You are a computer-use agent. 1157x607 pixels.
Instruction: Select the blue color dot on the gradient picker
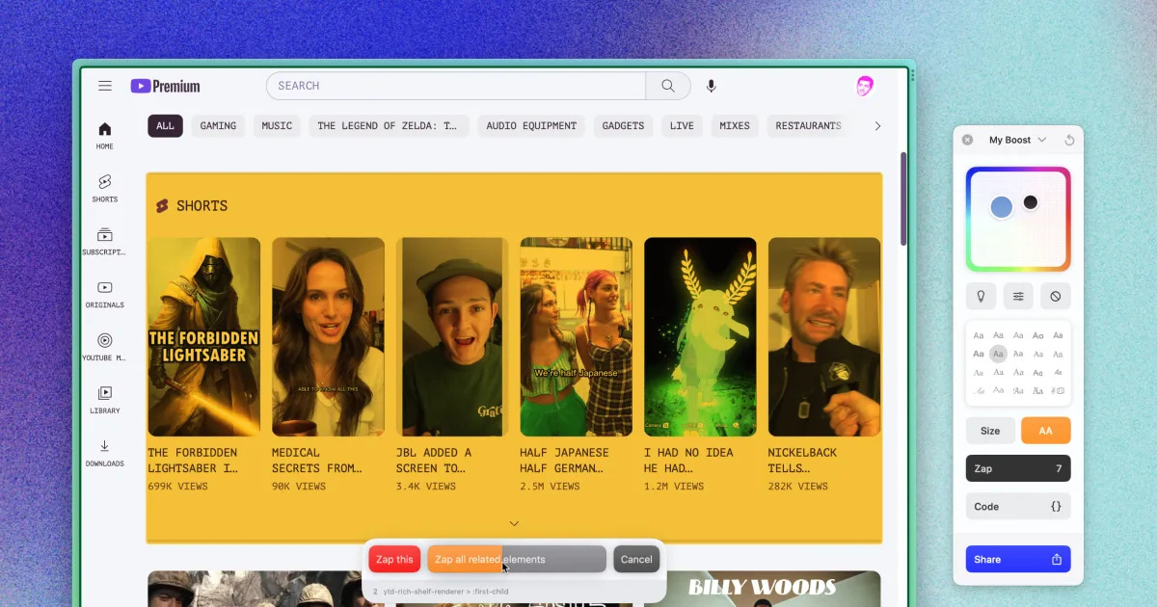click(1001, 206)
